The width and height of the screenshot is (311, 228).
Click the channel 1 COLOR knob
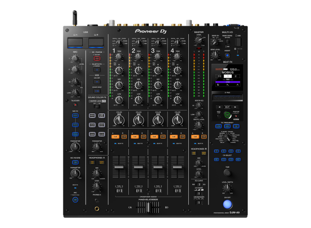pos(119,120)
